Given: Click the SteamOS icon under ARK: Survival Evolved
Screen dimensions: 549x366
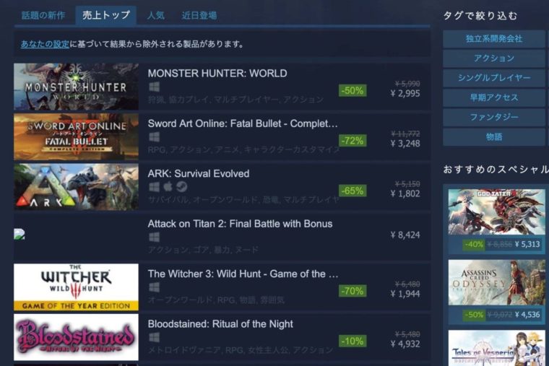Looking at the screenshot, I should (x=181, y=187).
